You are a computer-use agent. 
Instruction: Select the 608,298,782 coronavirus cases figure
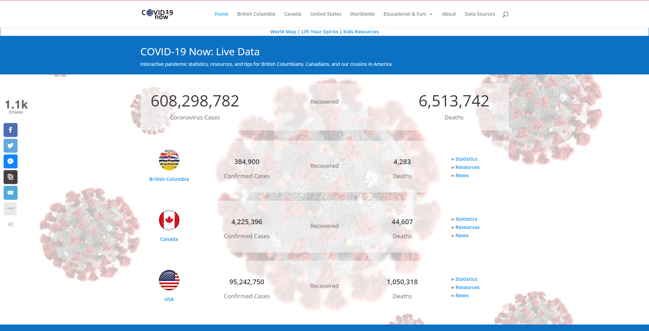[x=195, y=101]
